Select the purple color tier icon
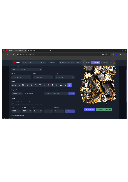This screenshot has width=128, height=182. coord(36,85)
